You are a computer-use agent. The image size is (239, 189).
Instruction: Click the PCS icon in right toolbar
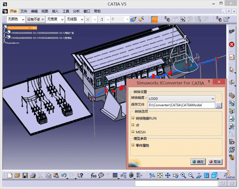(x=232, y=58)
